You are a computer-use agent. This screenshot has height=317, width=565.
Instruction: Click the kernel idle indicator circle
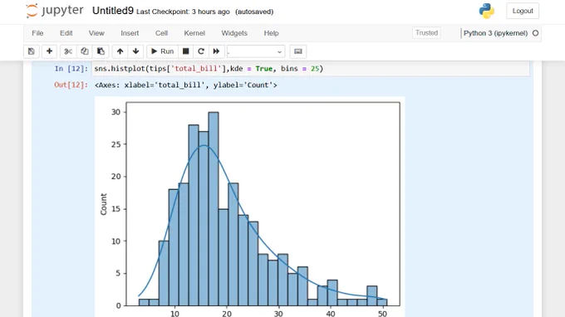[x=535, y=33]
